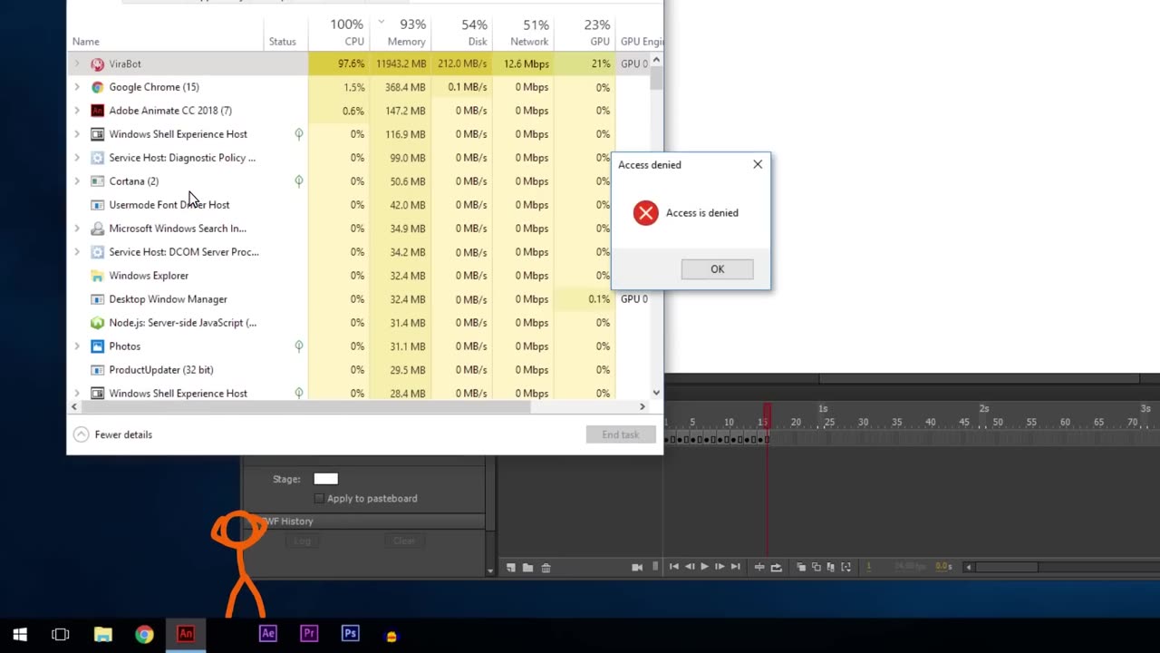Click Task Manager horizontal scrollbar thumb

[306, 406]
